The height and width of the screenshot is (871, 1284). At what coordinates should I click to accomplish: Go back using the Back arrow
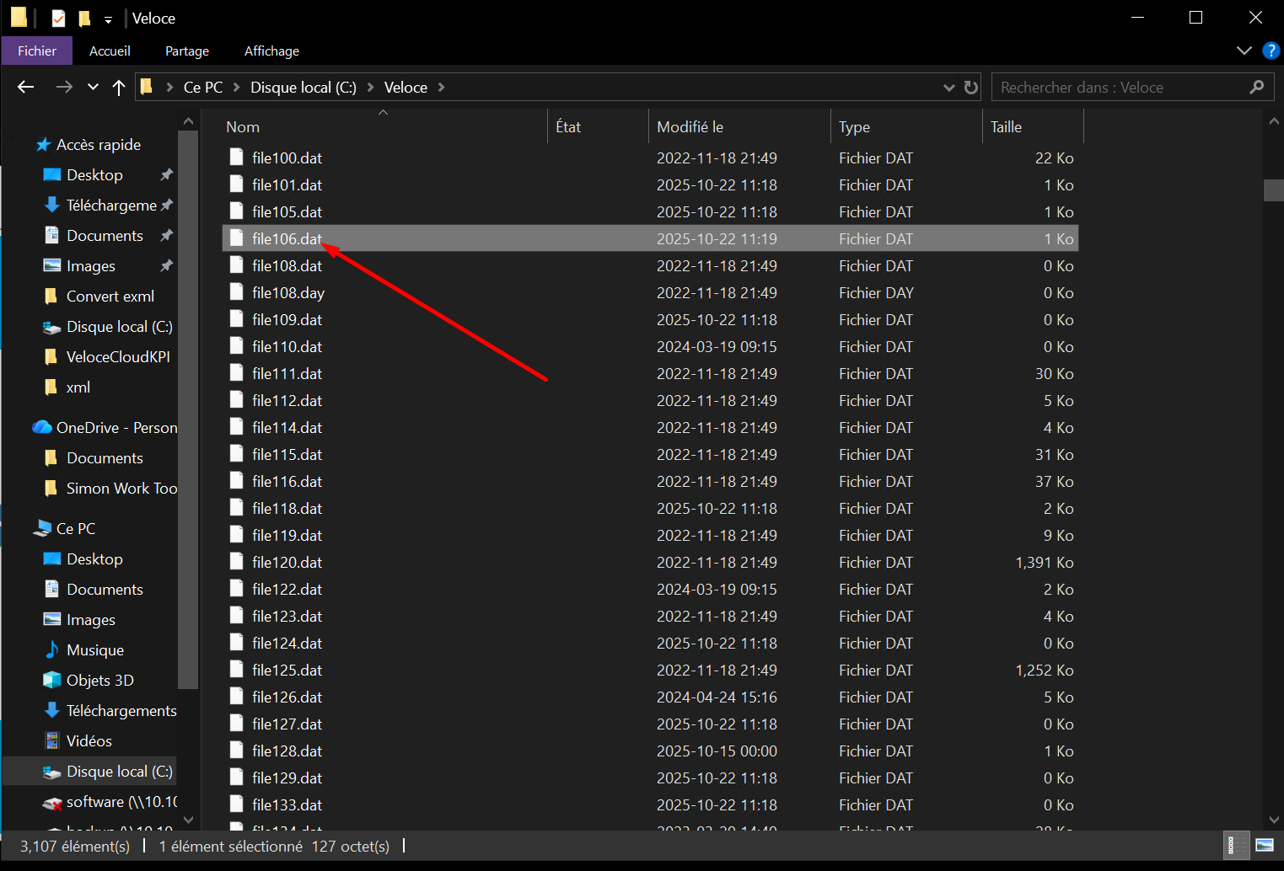pyautogui.click(x=26, y=87)
